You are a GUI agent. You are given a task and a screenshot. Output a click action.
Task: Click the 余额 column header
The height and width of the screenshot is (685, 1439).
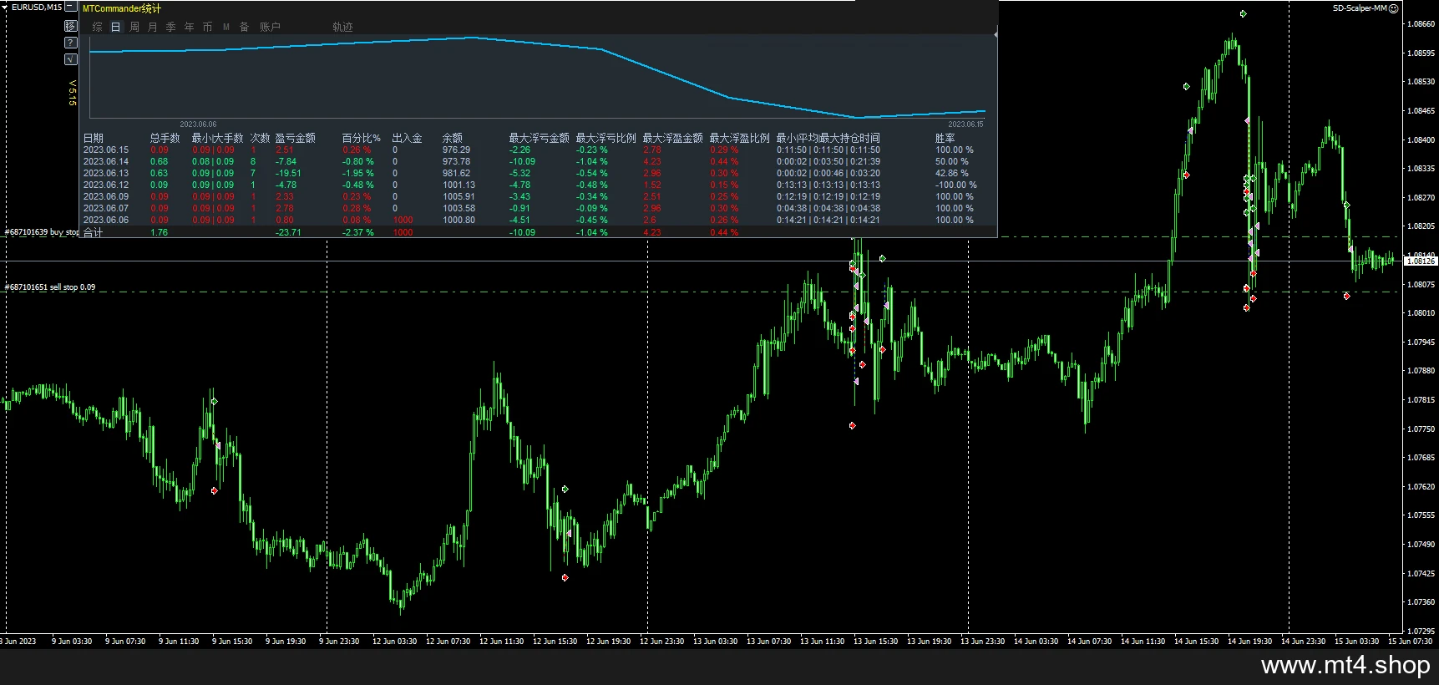(x=452, y=138)
